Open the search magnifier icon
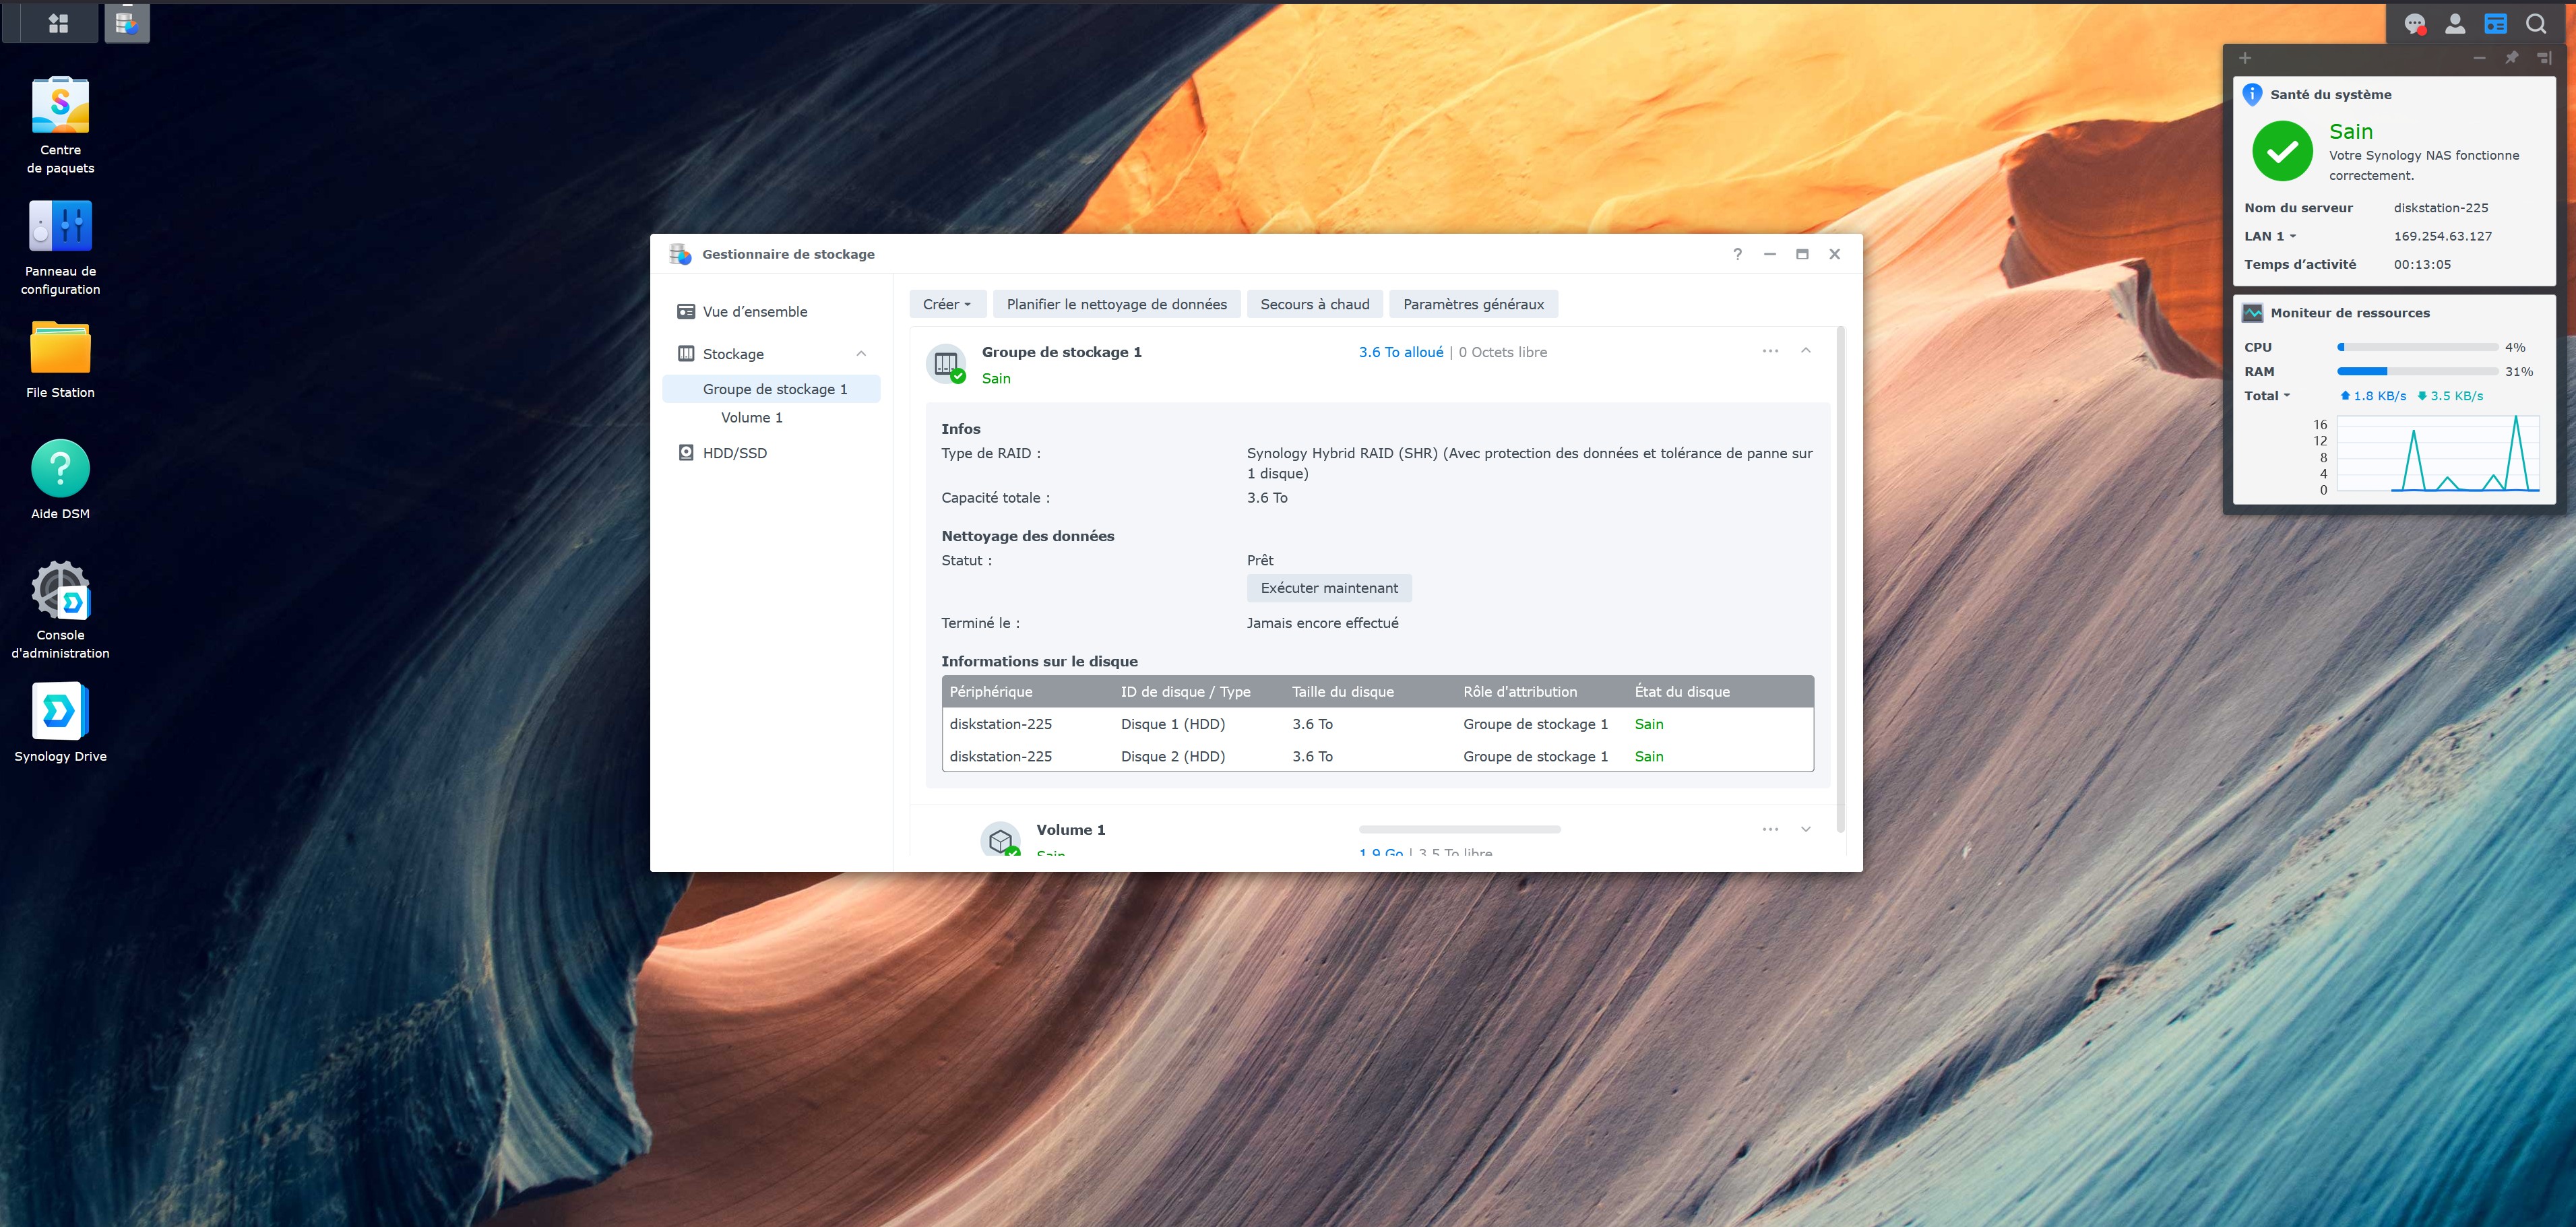The image size is (2576, 1227). pyautogui.click(x=2536, y=24)
